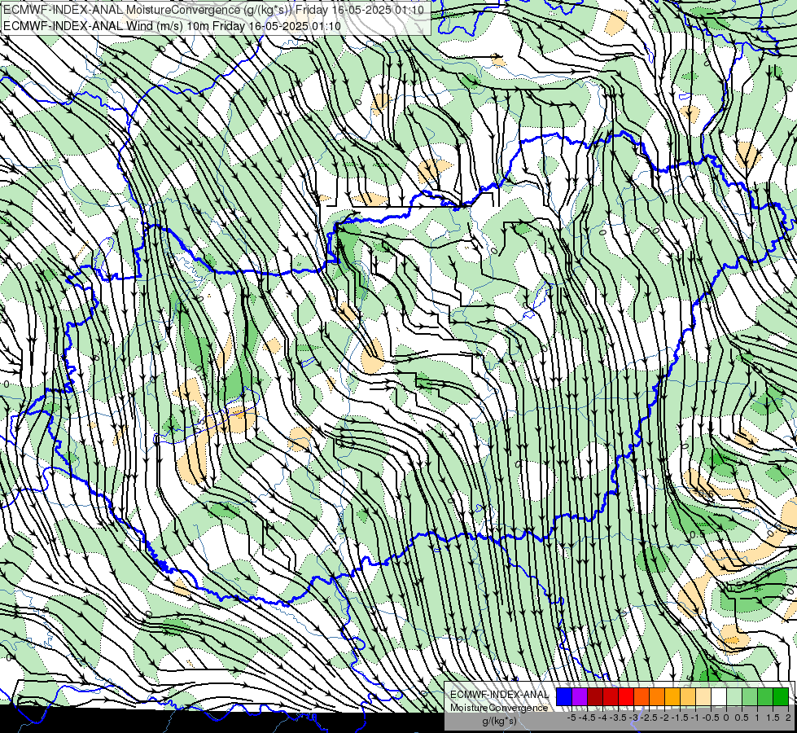Click the purple legend swatch between -5 and -4.5

(x=580, y=697)
